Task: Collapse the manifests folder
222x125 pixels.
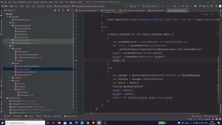Action: pyautogui.click(x=7, y=17)
